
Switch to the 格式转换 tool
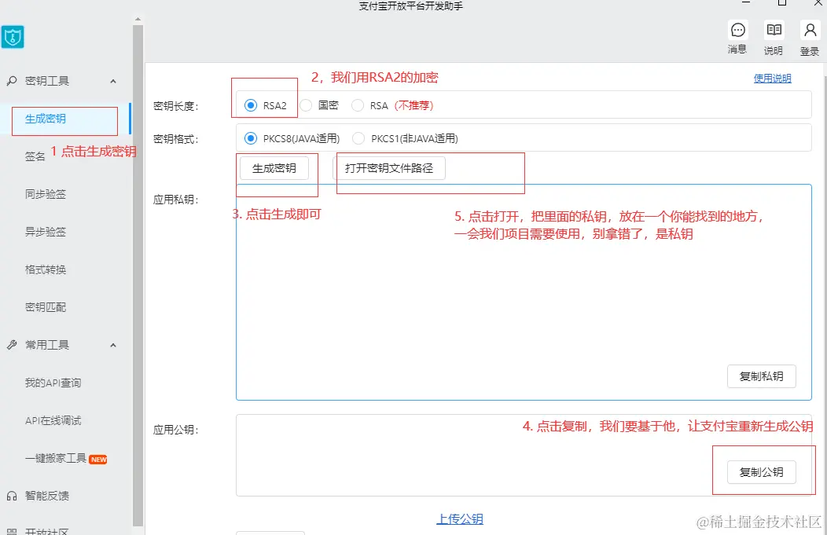click(x=46, y=269)
